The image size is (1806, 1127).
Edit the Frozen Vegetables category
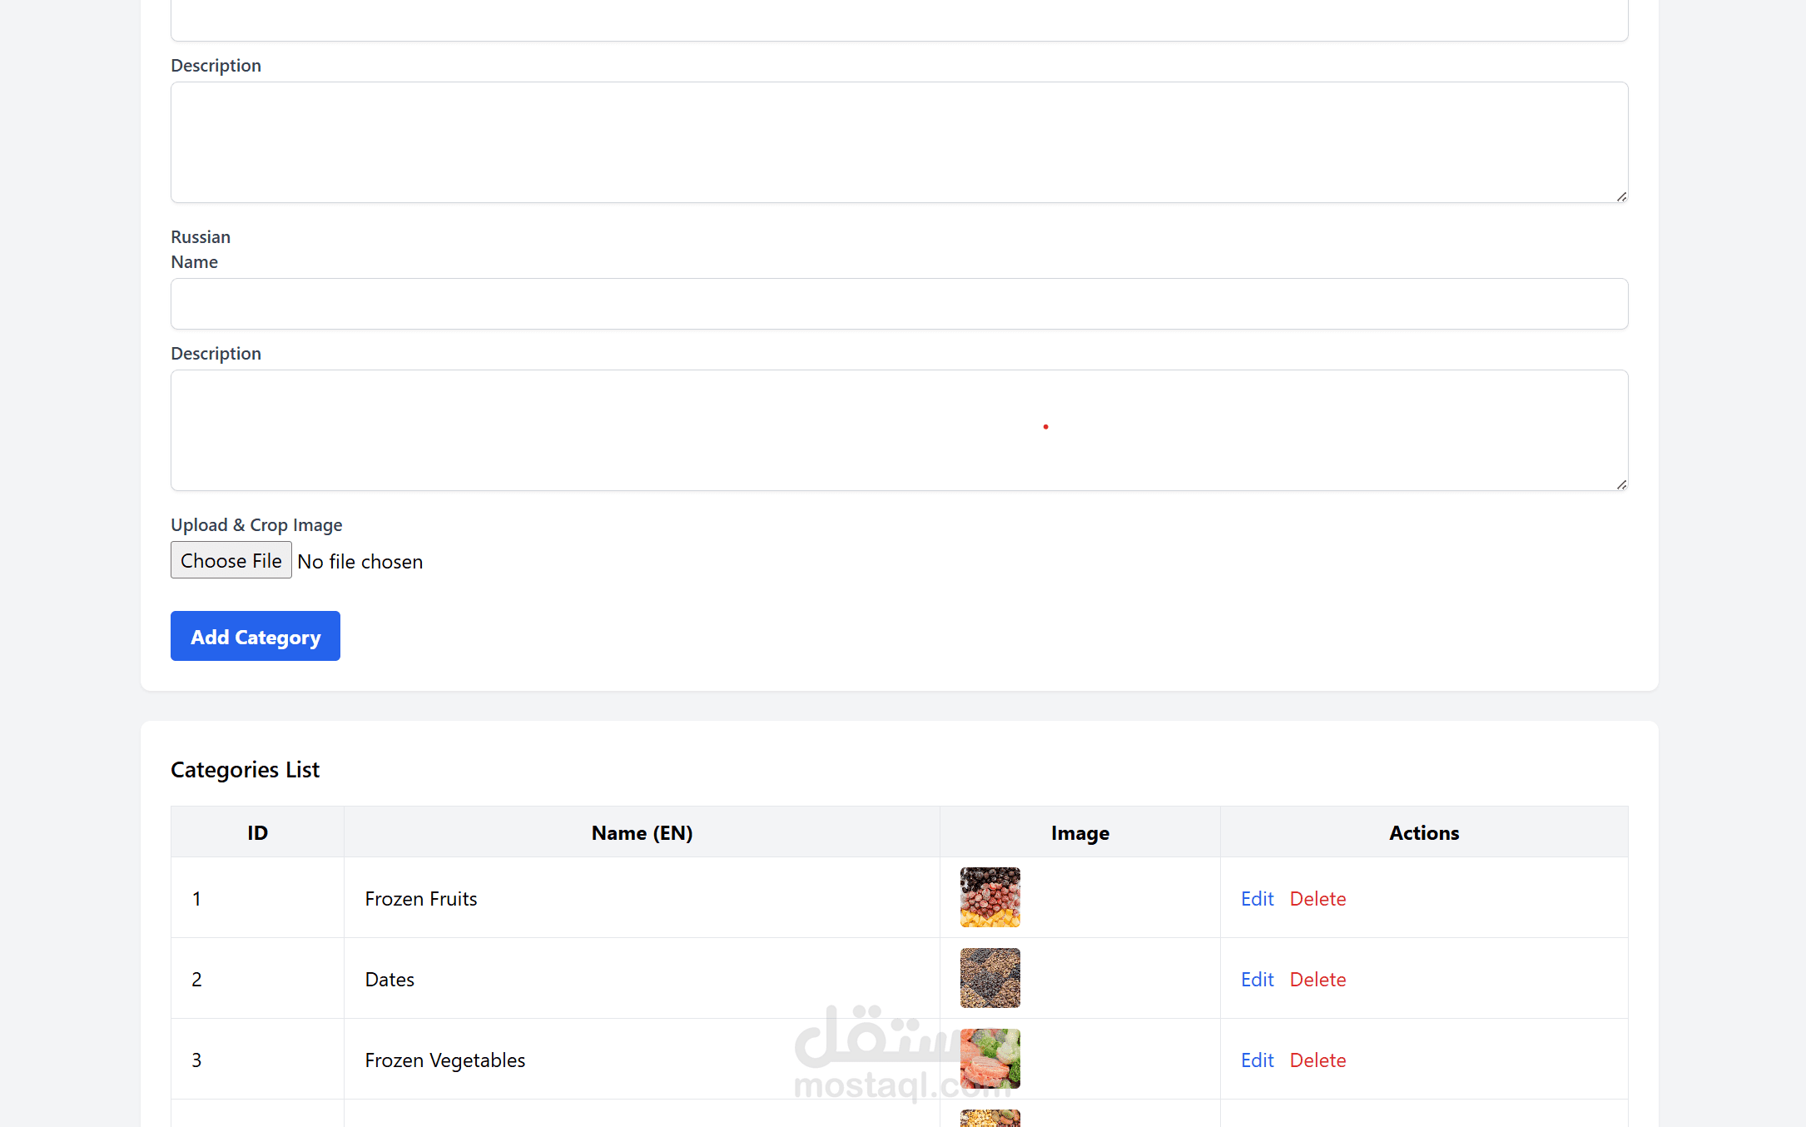pos(1257,1060)
